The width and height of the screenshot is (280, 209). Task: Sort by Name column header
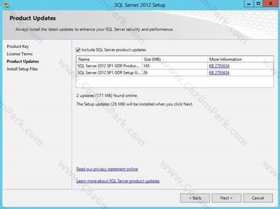coord(109,59)
